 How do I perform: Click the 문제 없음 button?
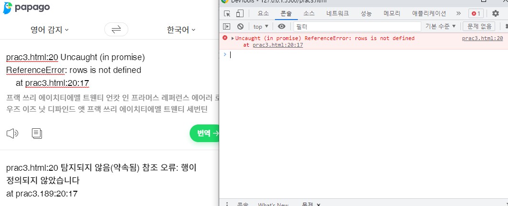[479, 26]
